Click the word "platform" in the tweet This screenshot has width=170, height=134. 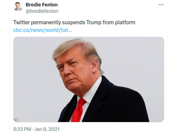(125, 22)
